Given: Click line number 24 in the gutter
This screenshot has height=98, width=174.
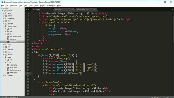Looking at the screenshot, I should 28,73.
